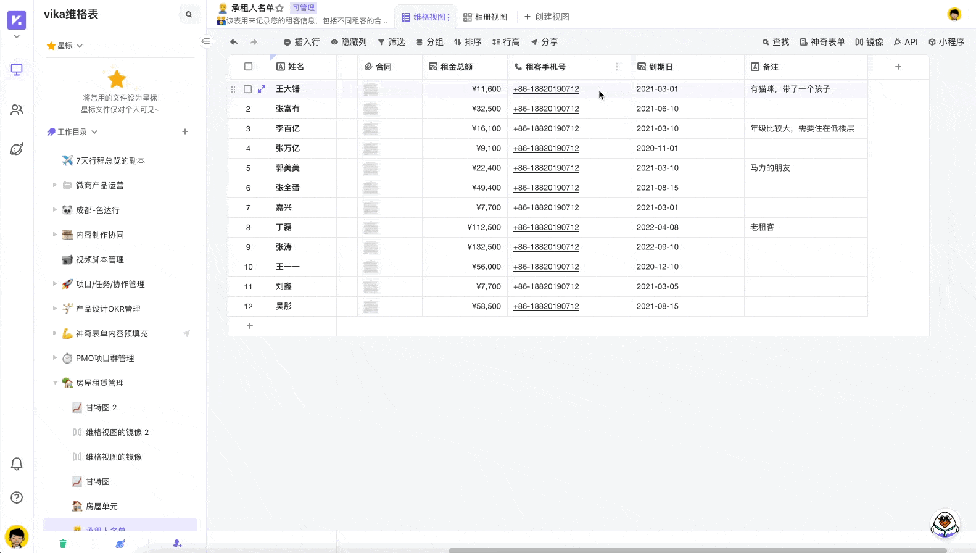Click 插入行 to insert a row
Image resolution: width=976 pixels, height=553 pixels.
pos(301,42)
